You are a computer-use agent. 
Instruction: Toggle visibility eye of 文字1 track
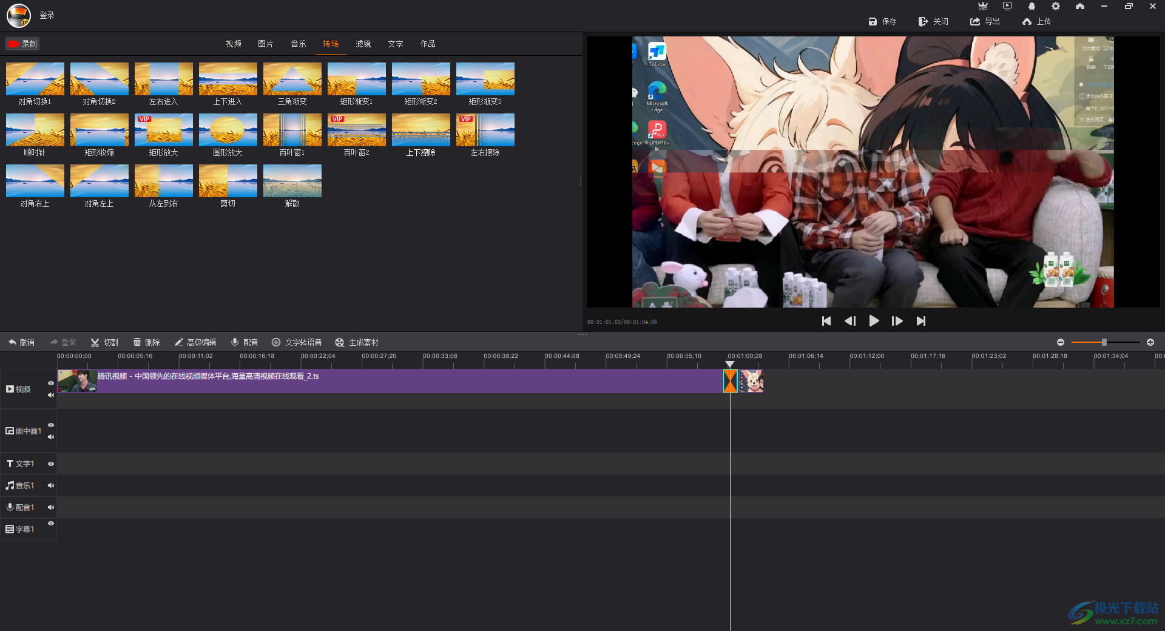coord(51,464)
